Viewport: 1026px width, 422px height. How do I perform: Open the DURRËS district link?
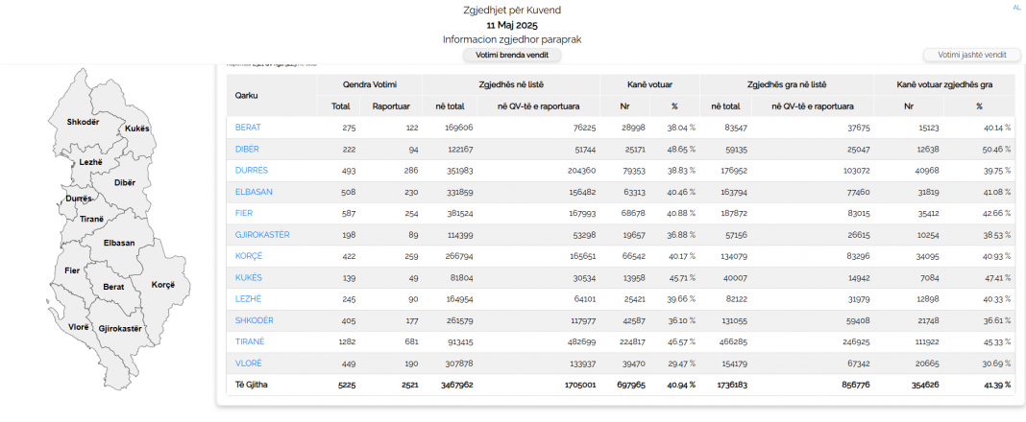point(252,171)
